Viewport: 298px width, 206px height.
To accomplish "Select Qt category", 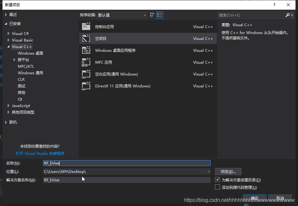I will [20, 99].
